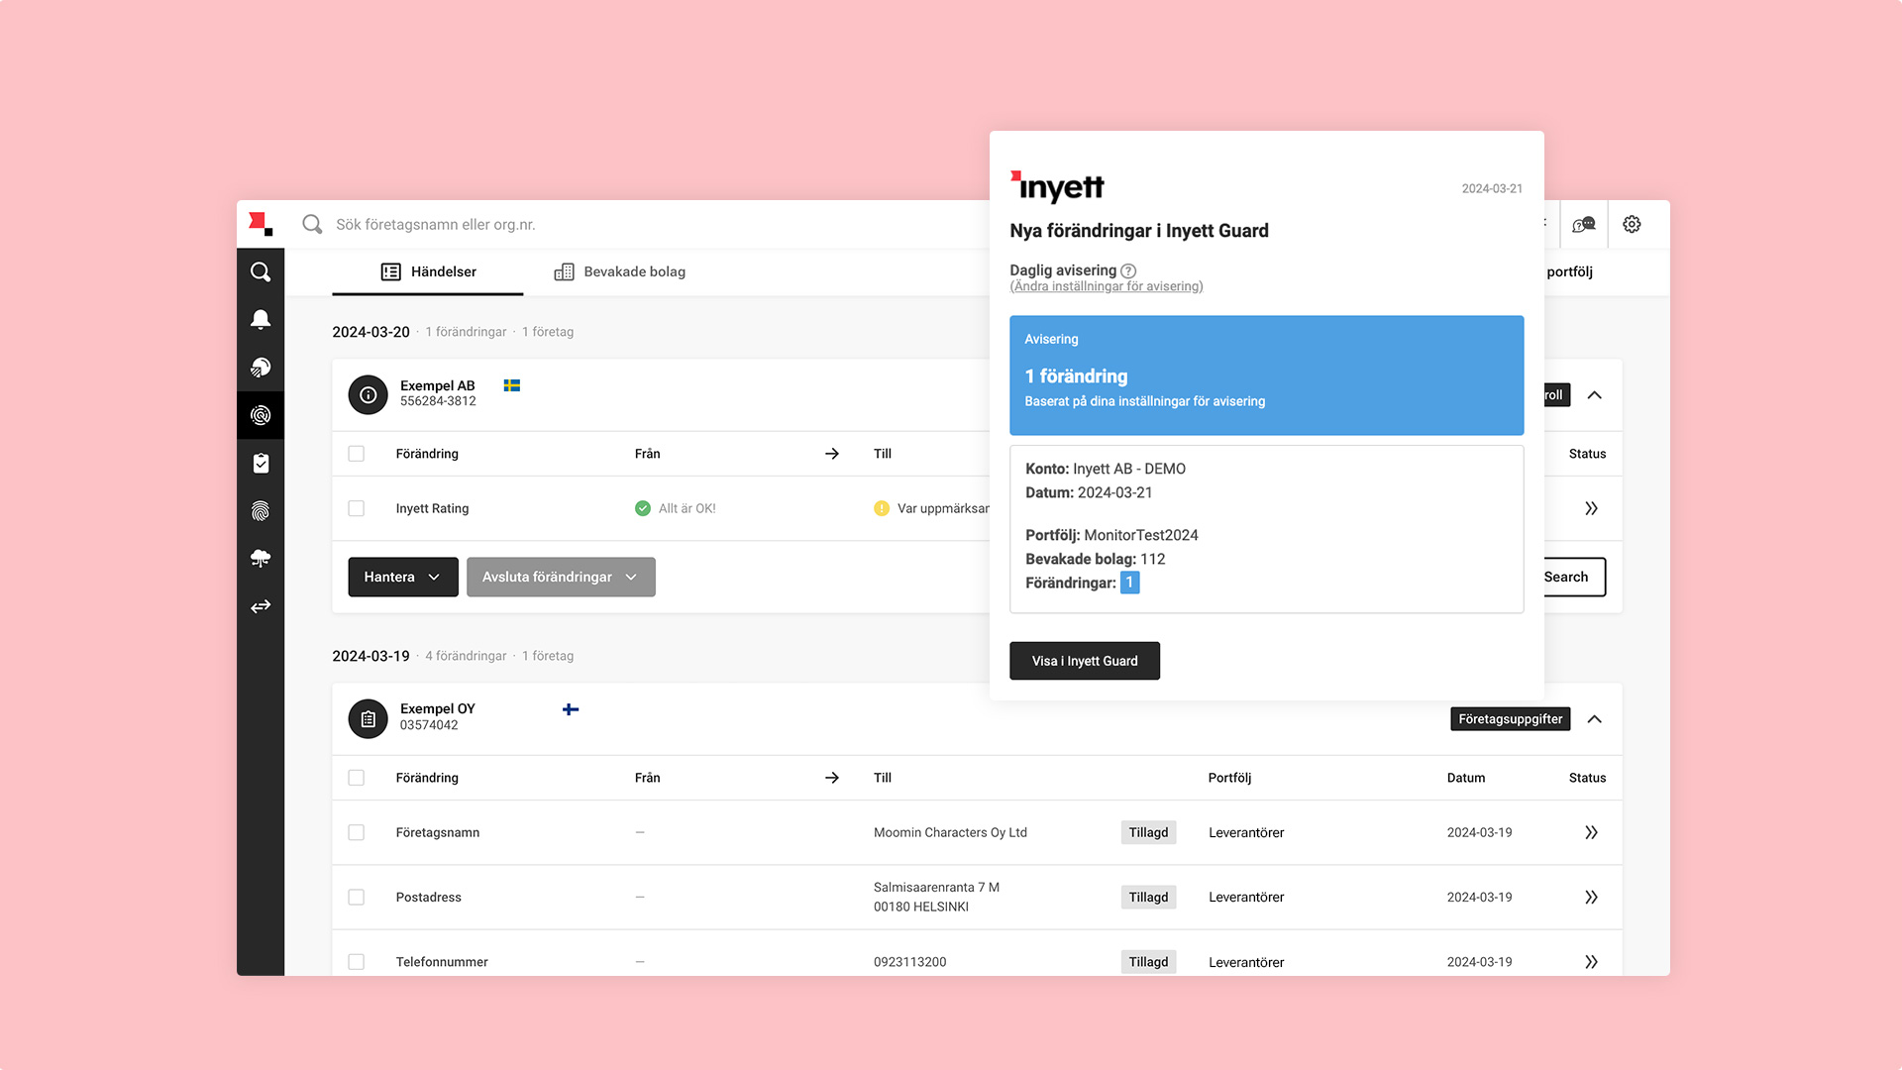This screenshot has width=1902, height=1070.
Task: Click the notifications bell icon
Action: click(x=260, y=319)
